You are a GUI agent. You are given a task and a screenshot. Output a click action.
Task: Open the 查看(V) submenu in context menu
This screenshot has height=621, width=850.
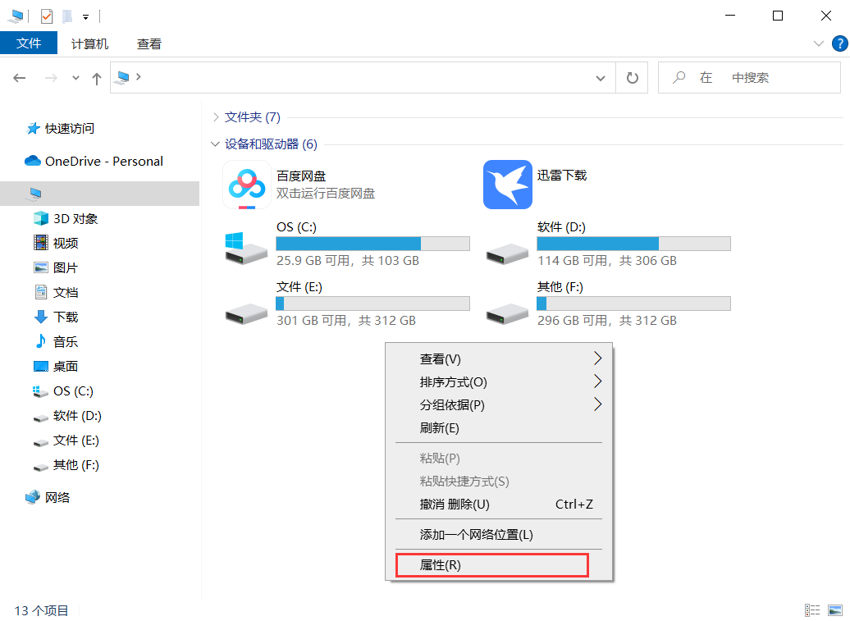coord(499,358)
